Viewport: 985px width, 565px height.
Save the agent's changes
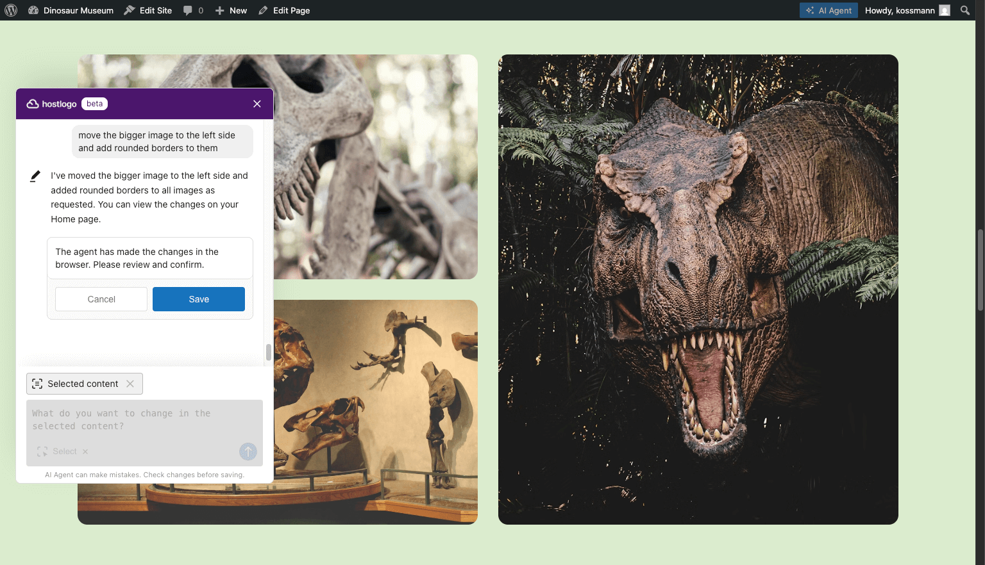tap(199, 299)
